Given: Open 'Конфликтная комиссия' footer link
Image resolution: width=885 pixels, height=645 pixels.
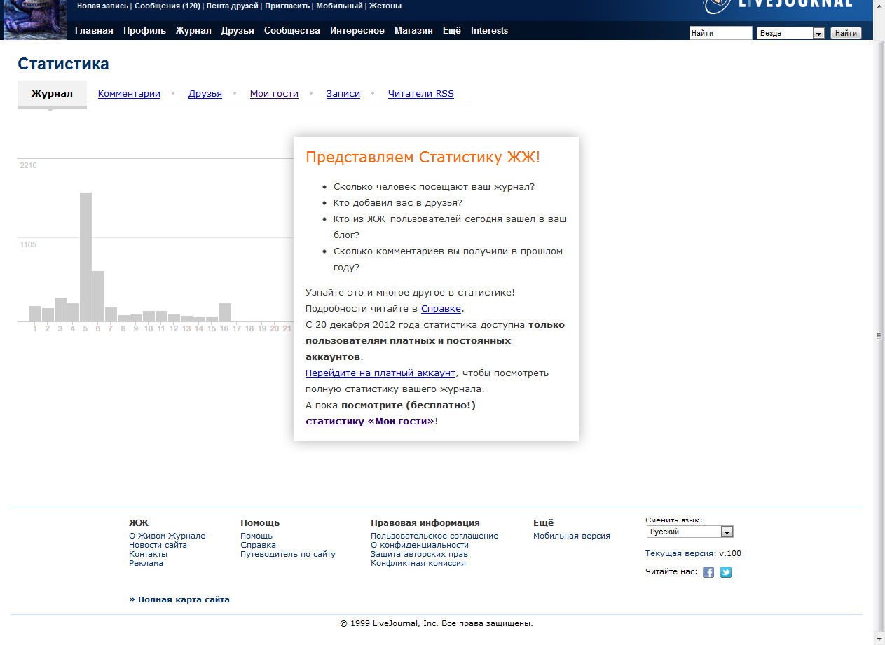Looking at the screenshot, I should tap(418, 563).
